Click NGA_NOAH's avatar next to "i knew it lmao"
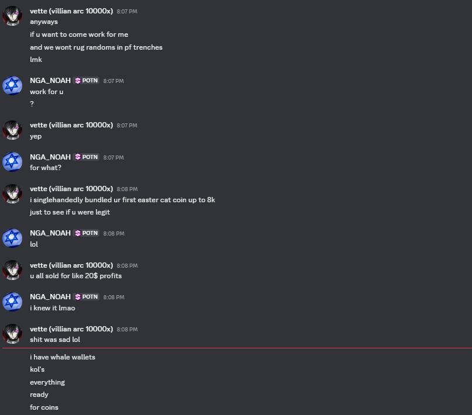Screen dimensions: 472x415 coord(12,302)
